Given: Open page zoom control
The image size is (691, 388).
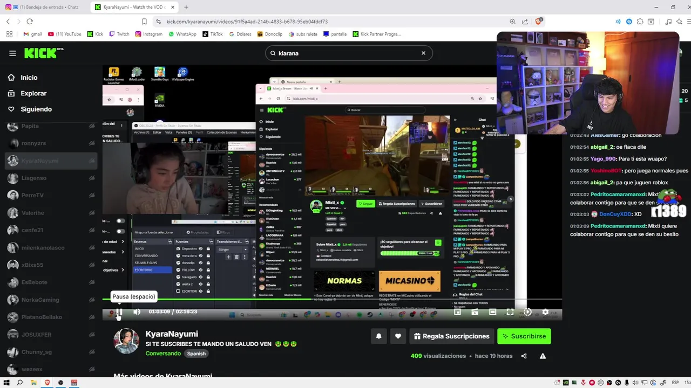Looking at the screenshot, I should [512, 22].
